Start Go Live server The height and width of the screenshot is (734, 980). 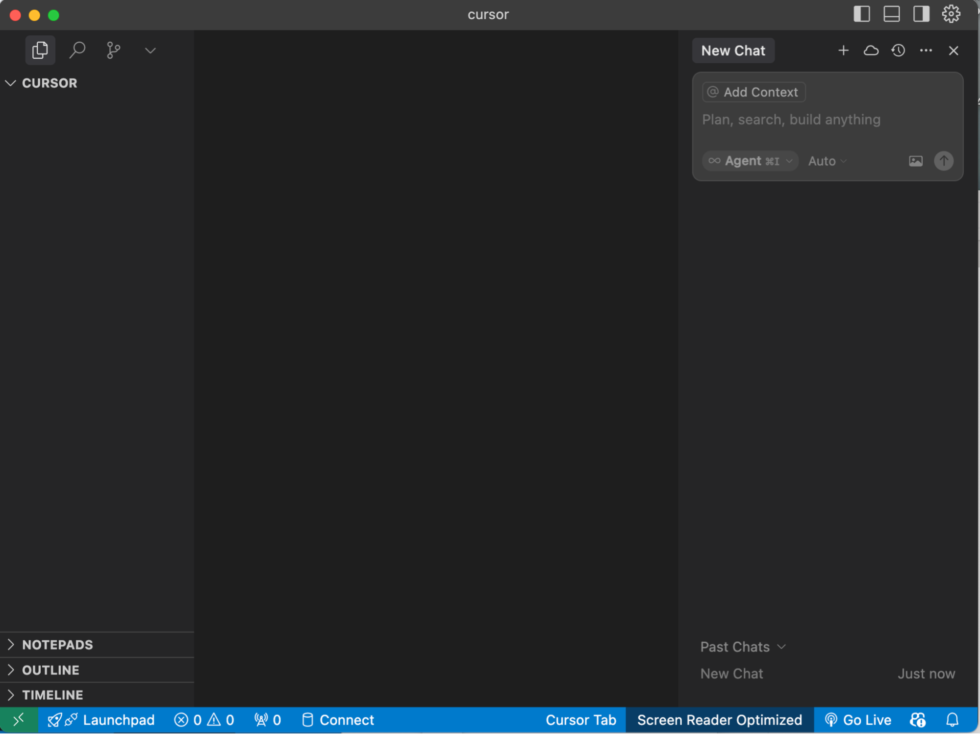(857, 720)
